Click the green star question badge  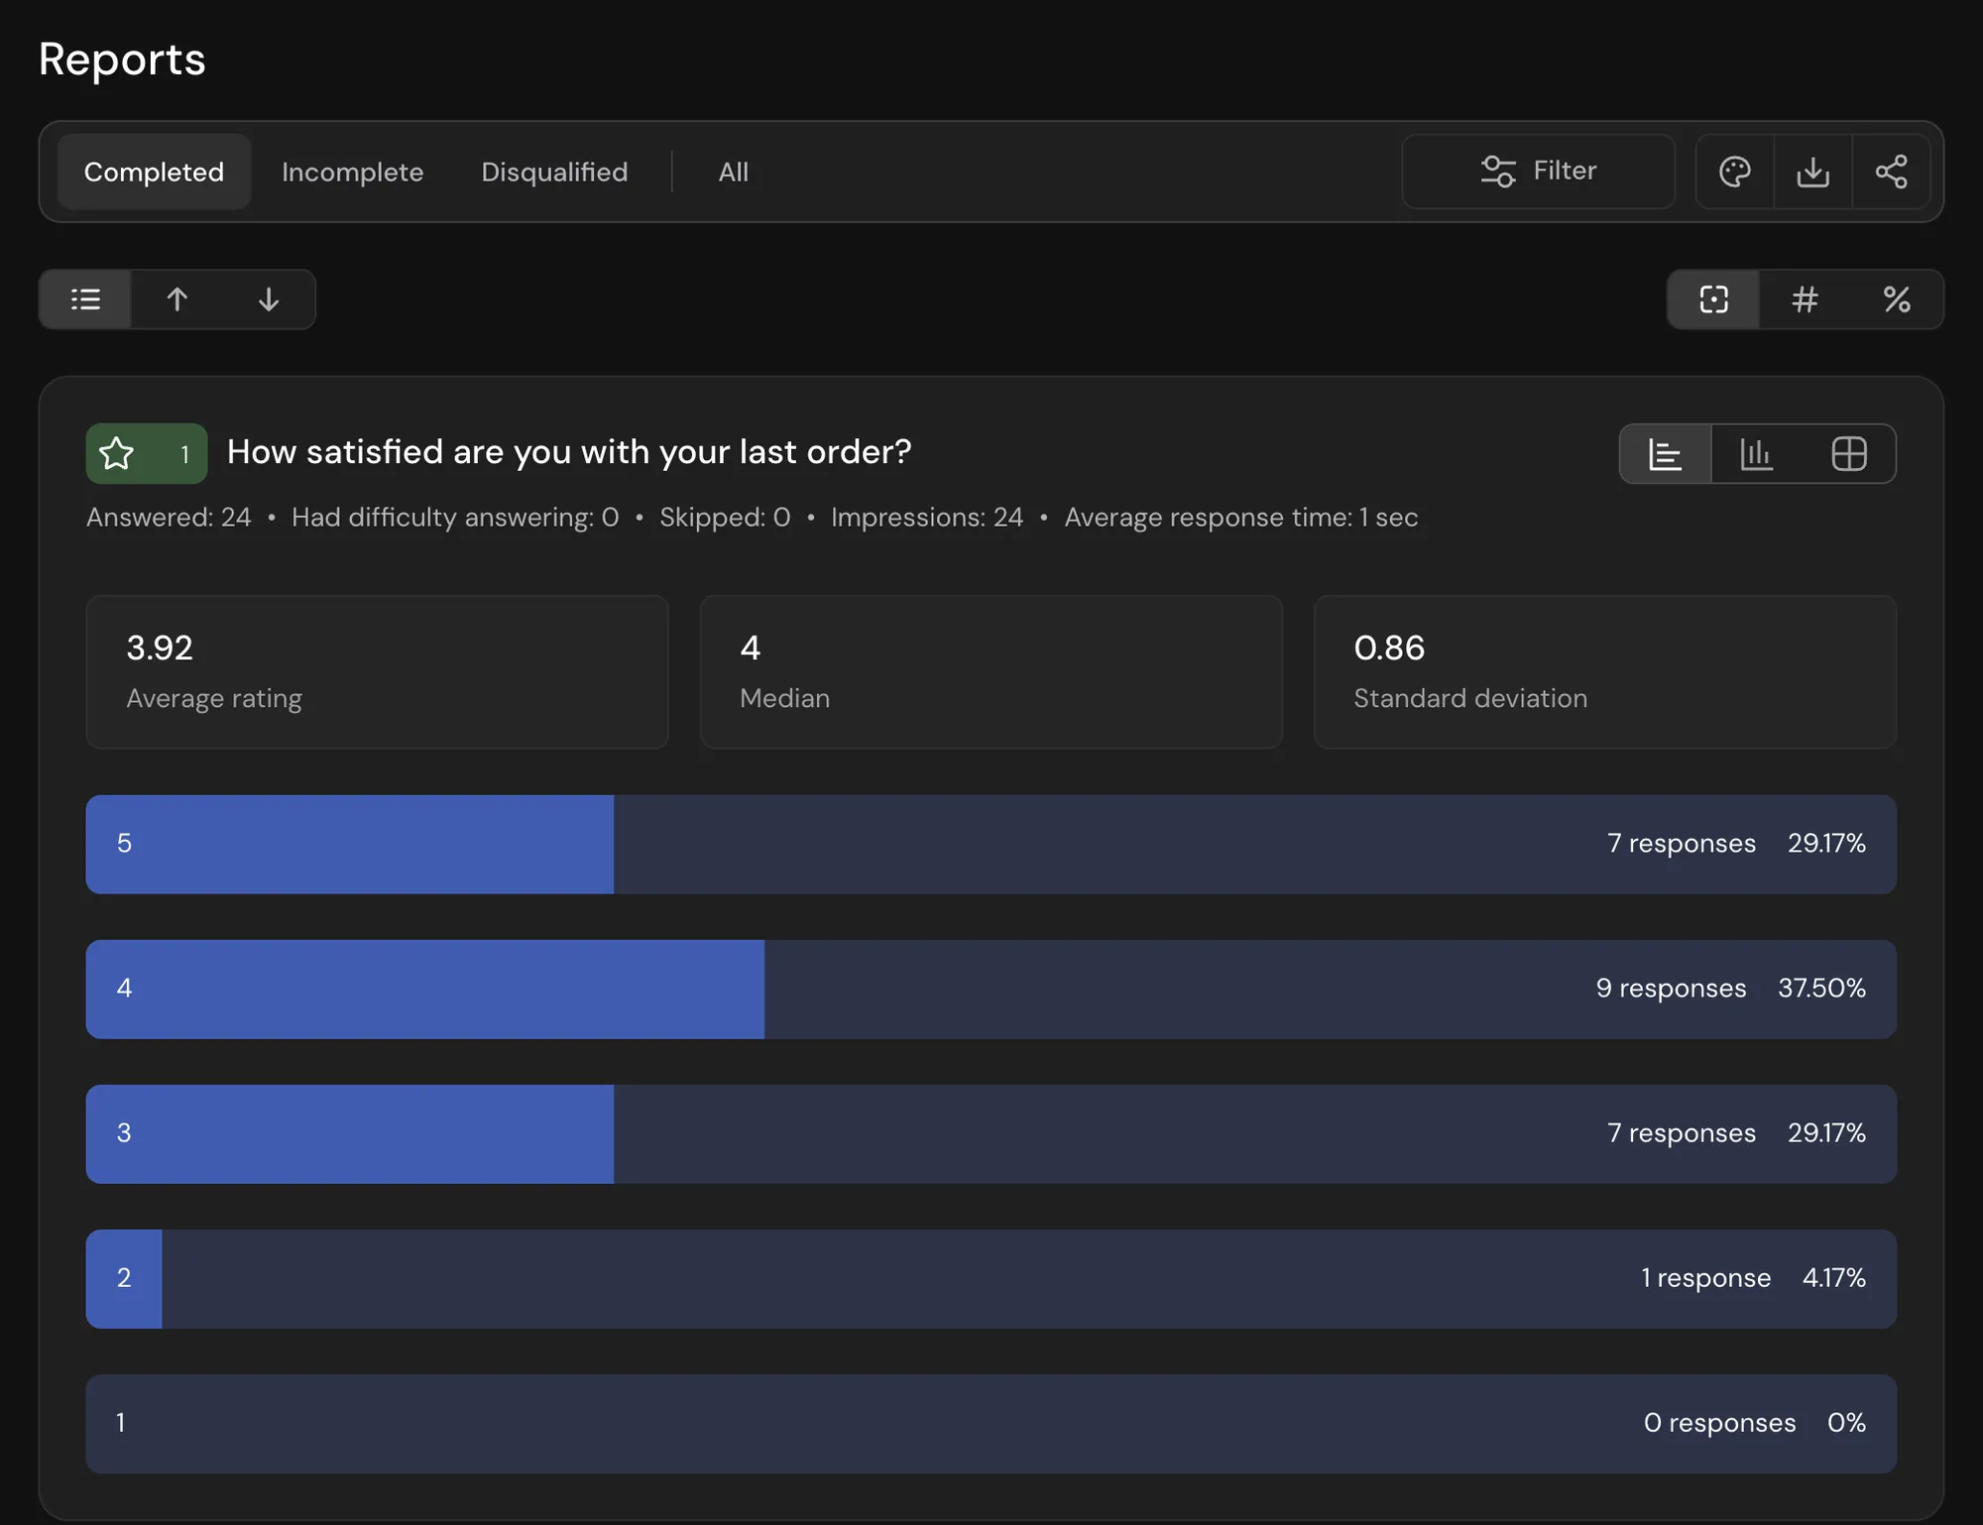pos(147,453)
